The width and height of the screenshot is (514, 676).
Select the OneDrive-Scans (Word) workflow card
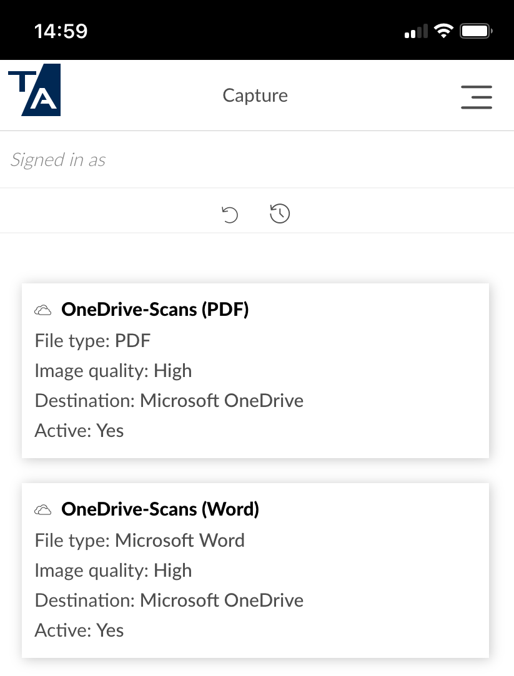255,570
